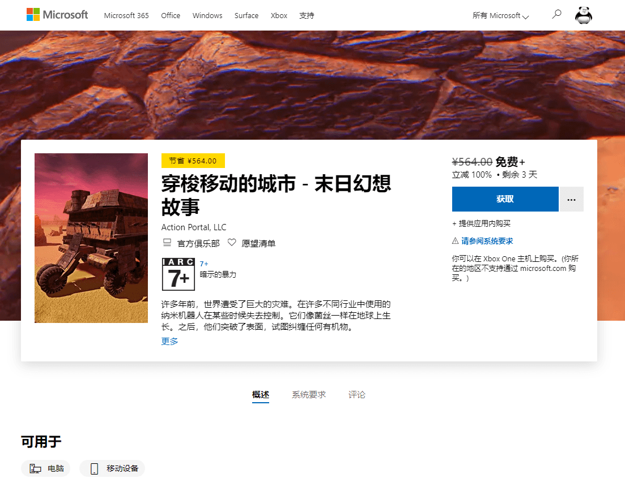
Task: Click the panda user avatar
Action: [584, 15]
